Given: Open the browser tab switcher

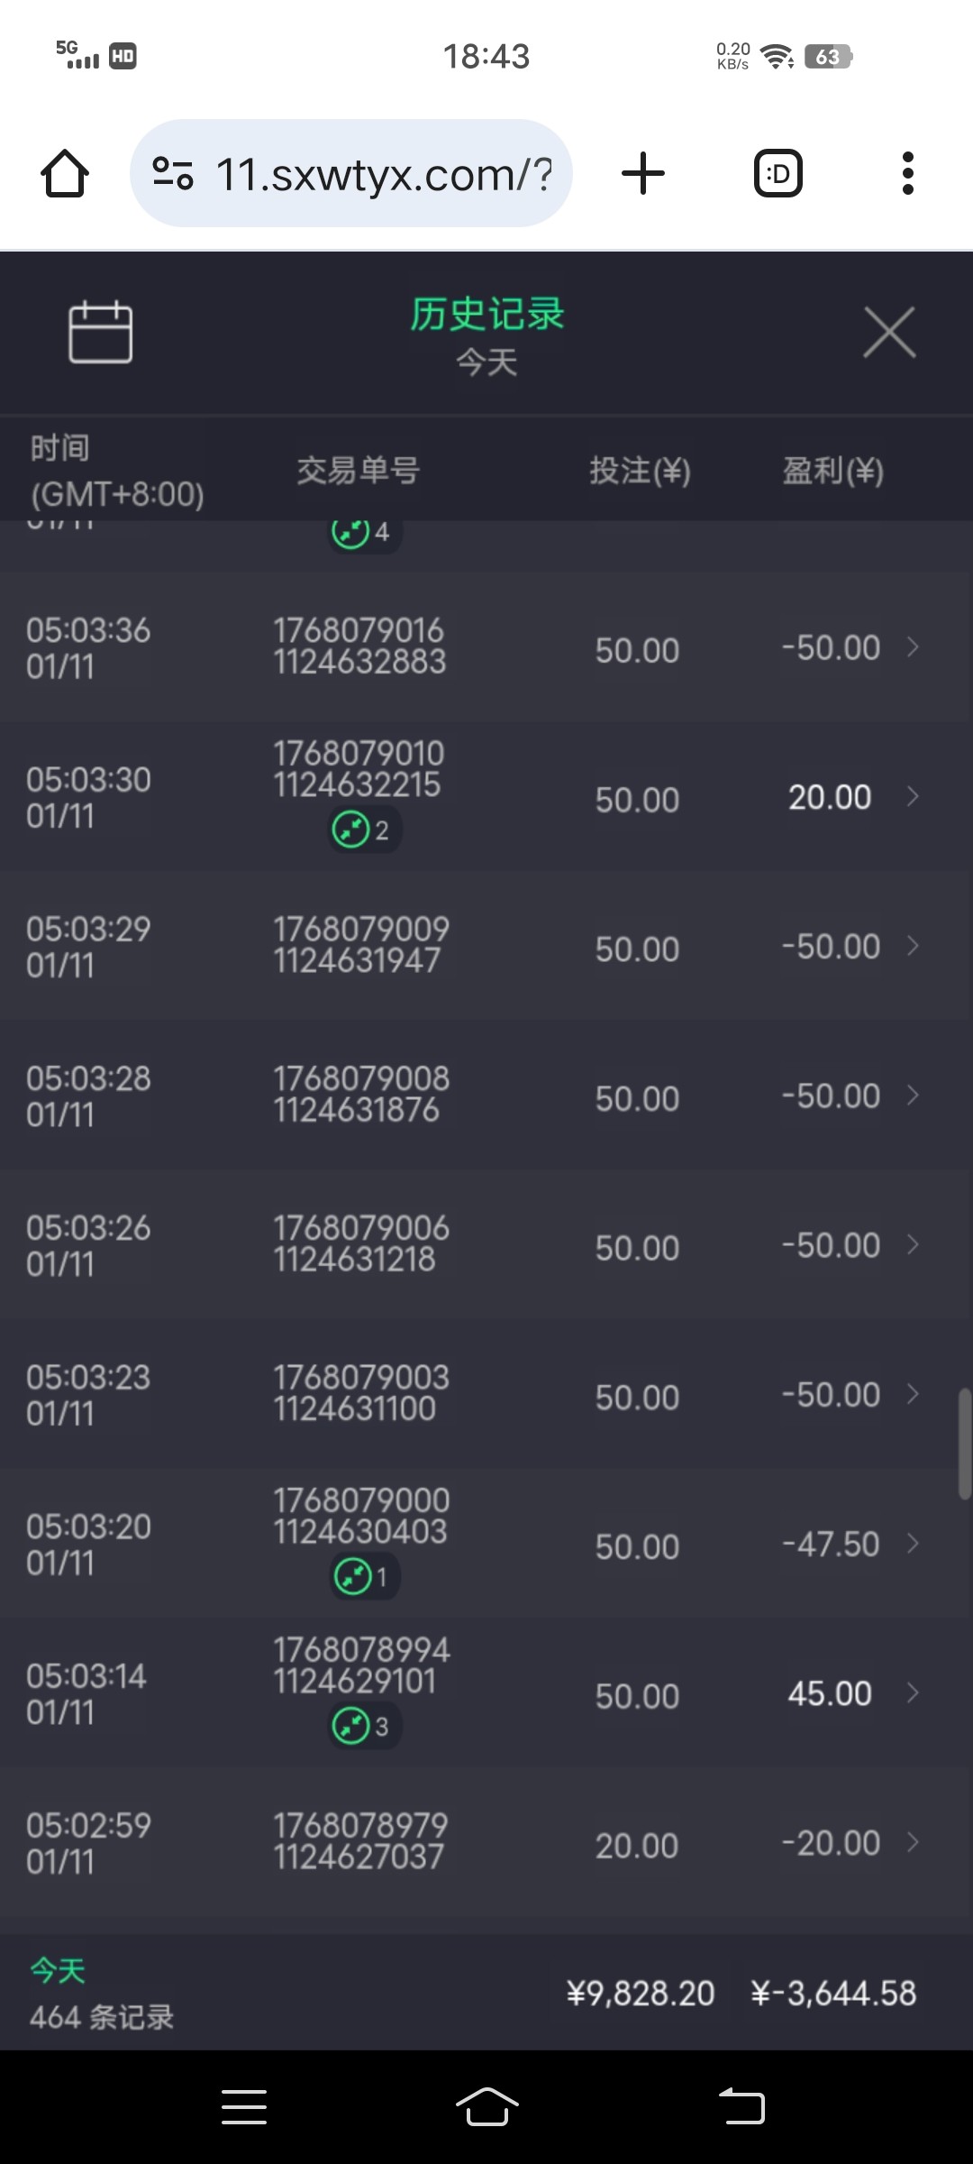Looking at the screenshot, I should pos(777,173).
